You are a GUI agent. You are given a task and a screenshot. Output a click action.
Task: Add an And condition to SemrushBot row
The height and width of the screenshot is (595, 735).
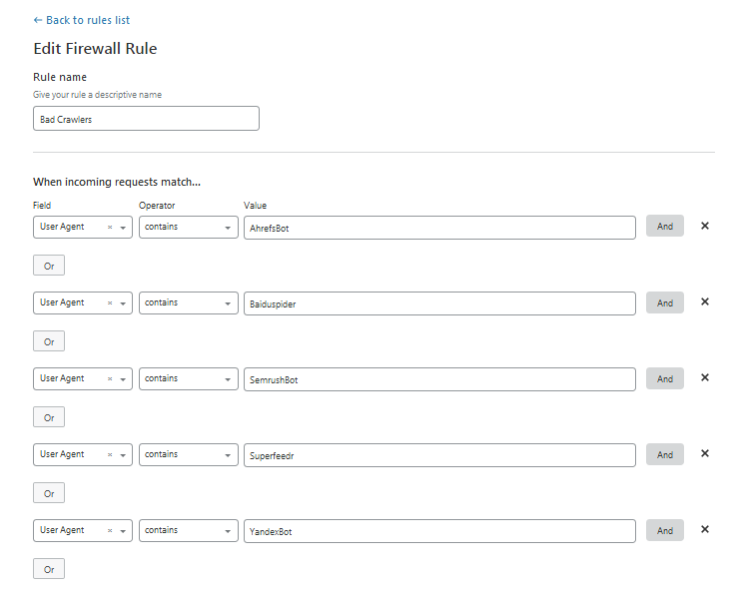pos(664,378)
